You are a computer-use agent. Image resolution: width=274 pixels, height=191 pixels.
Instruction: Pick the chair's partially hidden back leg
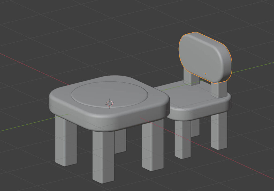point(195,127)
